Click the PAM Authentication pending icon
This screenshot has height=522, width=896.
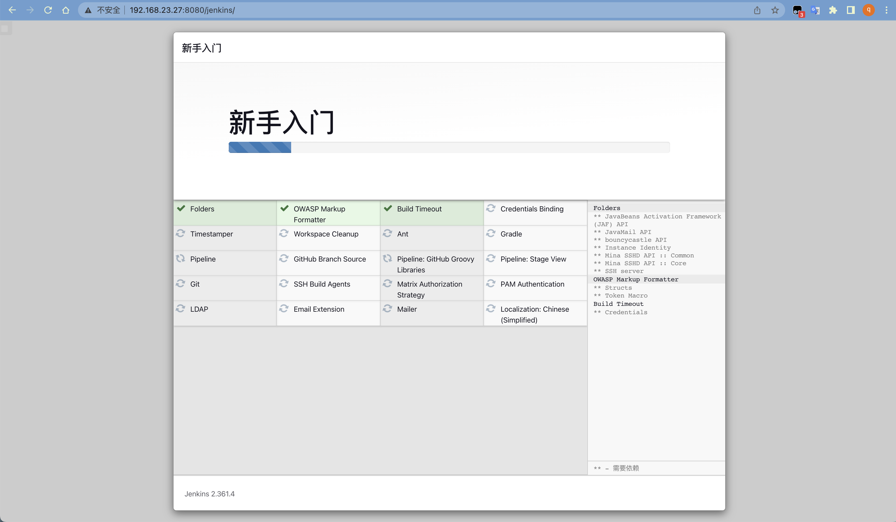[x=491, y=283]
